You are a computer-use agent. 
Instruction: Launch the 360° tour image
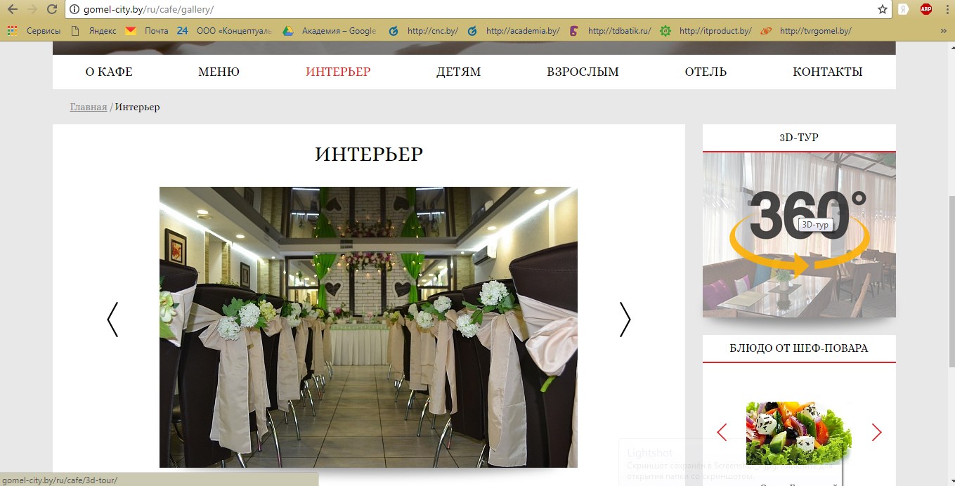tap(799, 235)
